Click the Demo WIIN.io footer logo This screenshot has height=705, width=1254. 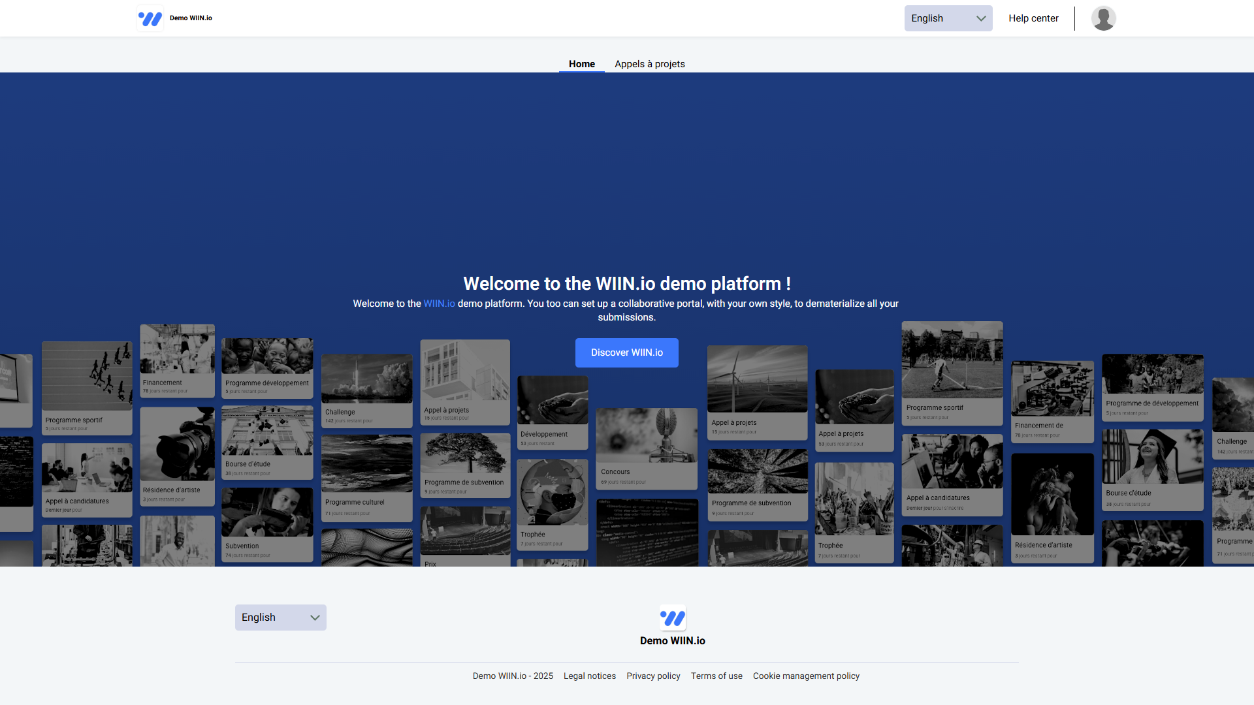point(673,618)
